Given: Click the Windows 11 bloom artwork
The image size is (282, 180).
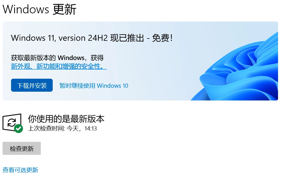Looking at the screenshot, I should 236,68.
